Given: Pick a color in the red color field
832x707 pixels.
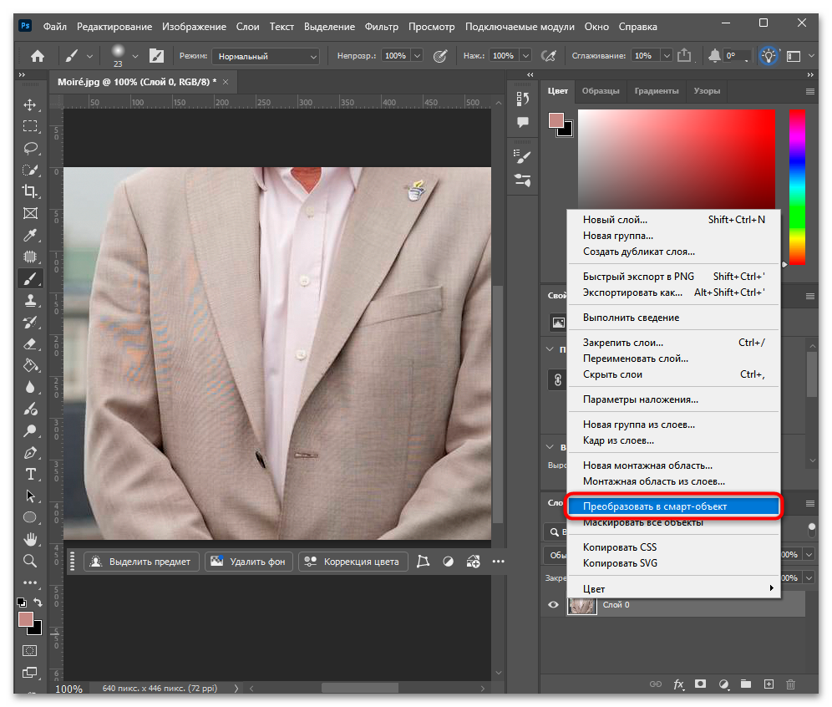Looking at the screenshot, I should click(x=676, y=160).
